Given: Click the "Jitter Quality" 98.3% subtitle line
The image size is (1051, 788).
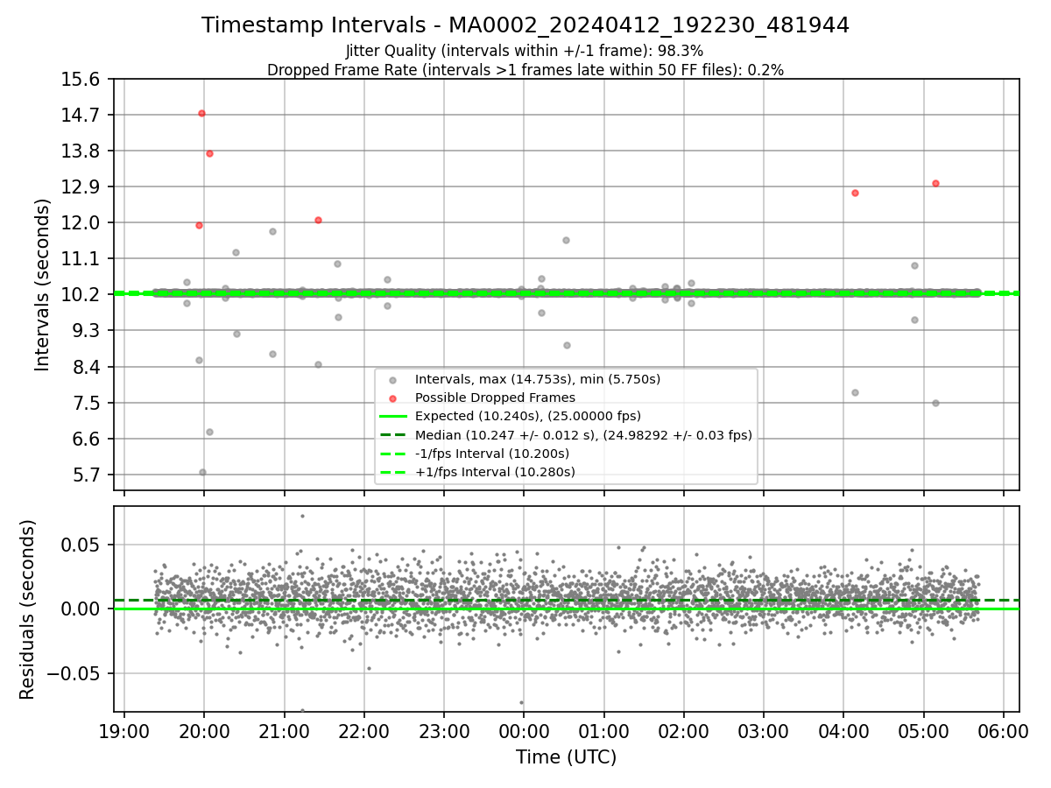Looking at the screenshot, I should click(x=525, y=51).
